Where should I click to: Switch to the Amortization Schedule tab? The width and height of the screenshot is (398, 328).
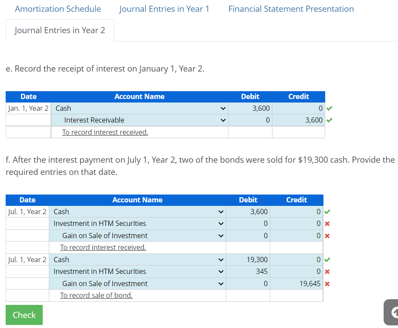coord(58,9)
